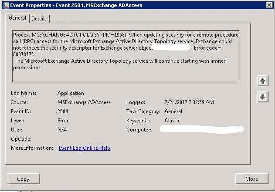Select the User value N/A

62,130
